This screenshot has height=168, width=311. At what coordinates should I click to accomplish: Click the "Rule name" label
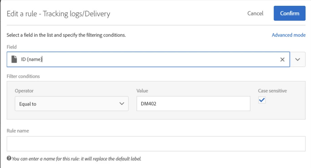18,131
